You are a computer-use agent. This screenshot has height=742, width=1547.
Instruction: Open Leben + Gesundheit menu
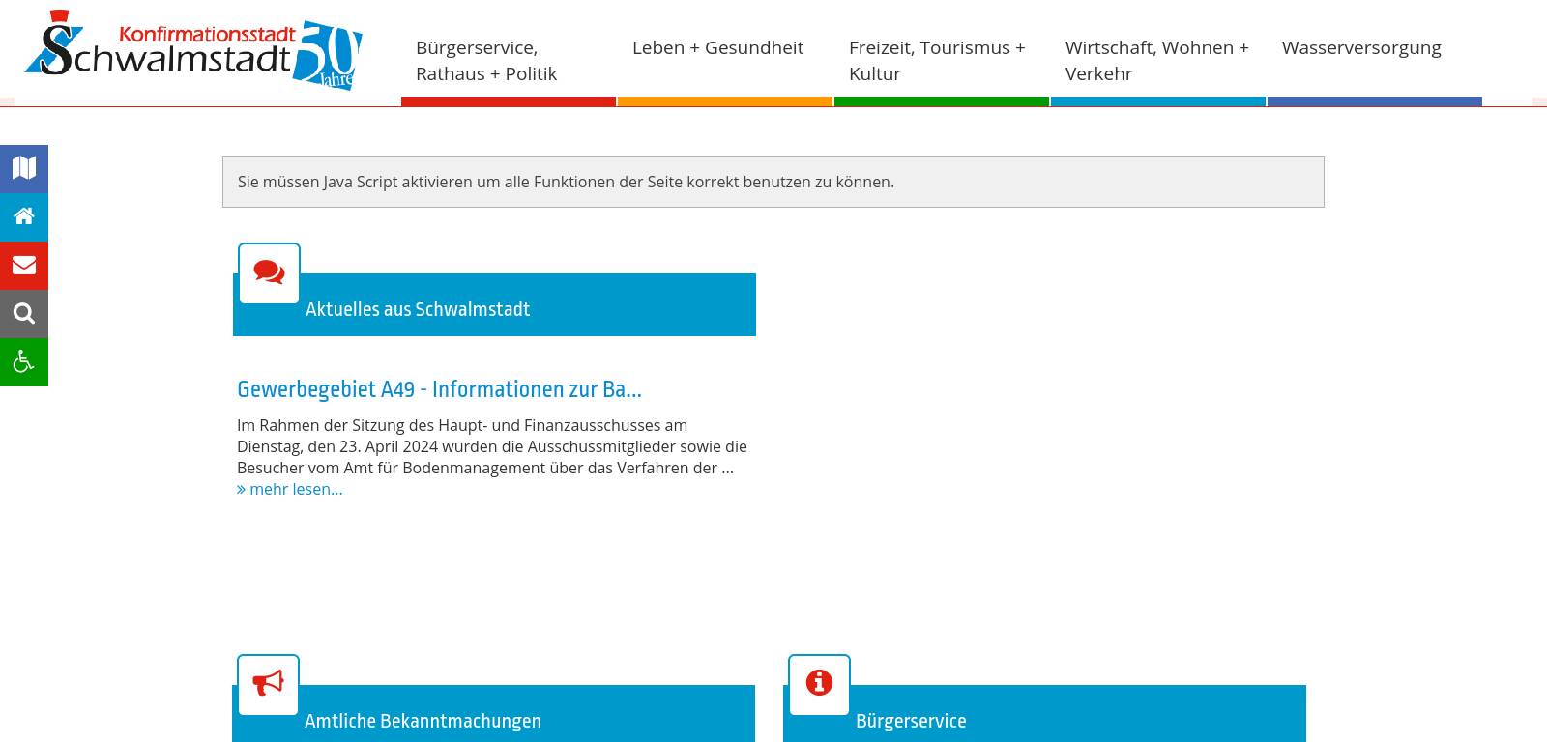point(717,48)
